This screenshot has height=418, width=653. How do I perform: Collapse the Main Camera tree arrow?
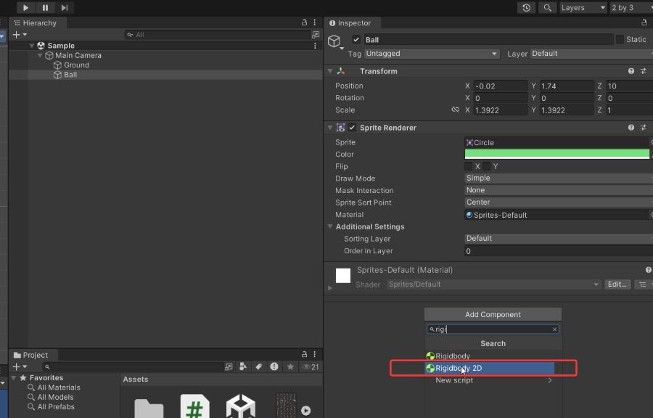point(40,55)
